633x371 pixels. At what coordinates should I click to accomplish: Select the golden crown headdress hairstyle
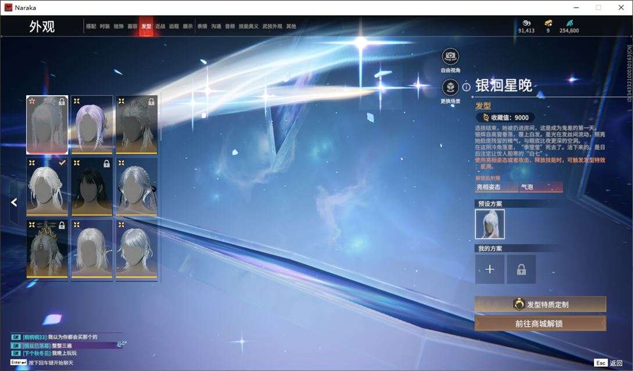click(47, 249)
